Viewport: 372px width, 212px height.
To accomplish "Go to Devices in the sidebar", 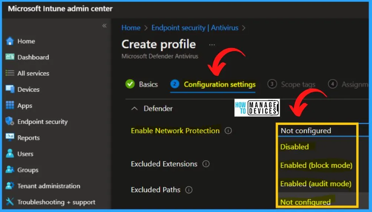I will point(29,89).
